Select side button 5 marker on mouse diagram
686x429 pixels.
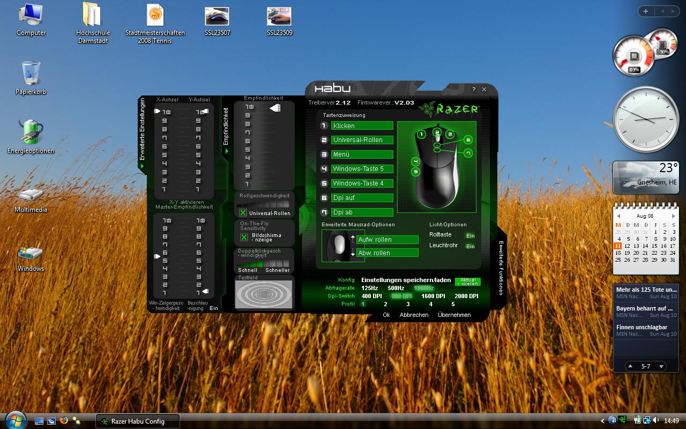[415, 172]
